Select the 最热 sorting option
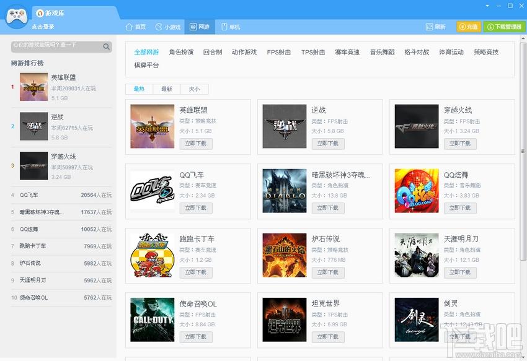The width and height of the screenshot is (527, 361). tap(139, 89)
